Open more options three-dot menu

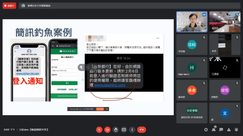click(x=132, y=130)
